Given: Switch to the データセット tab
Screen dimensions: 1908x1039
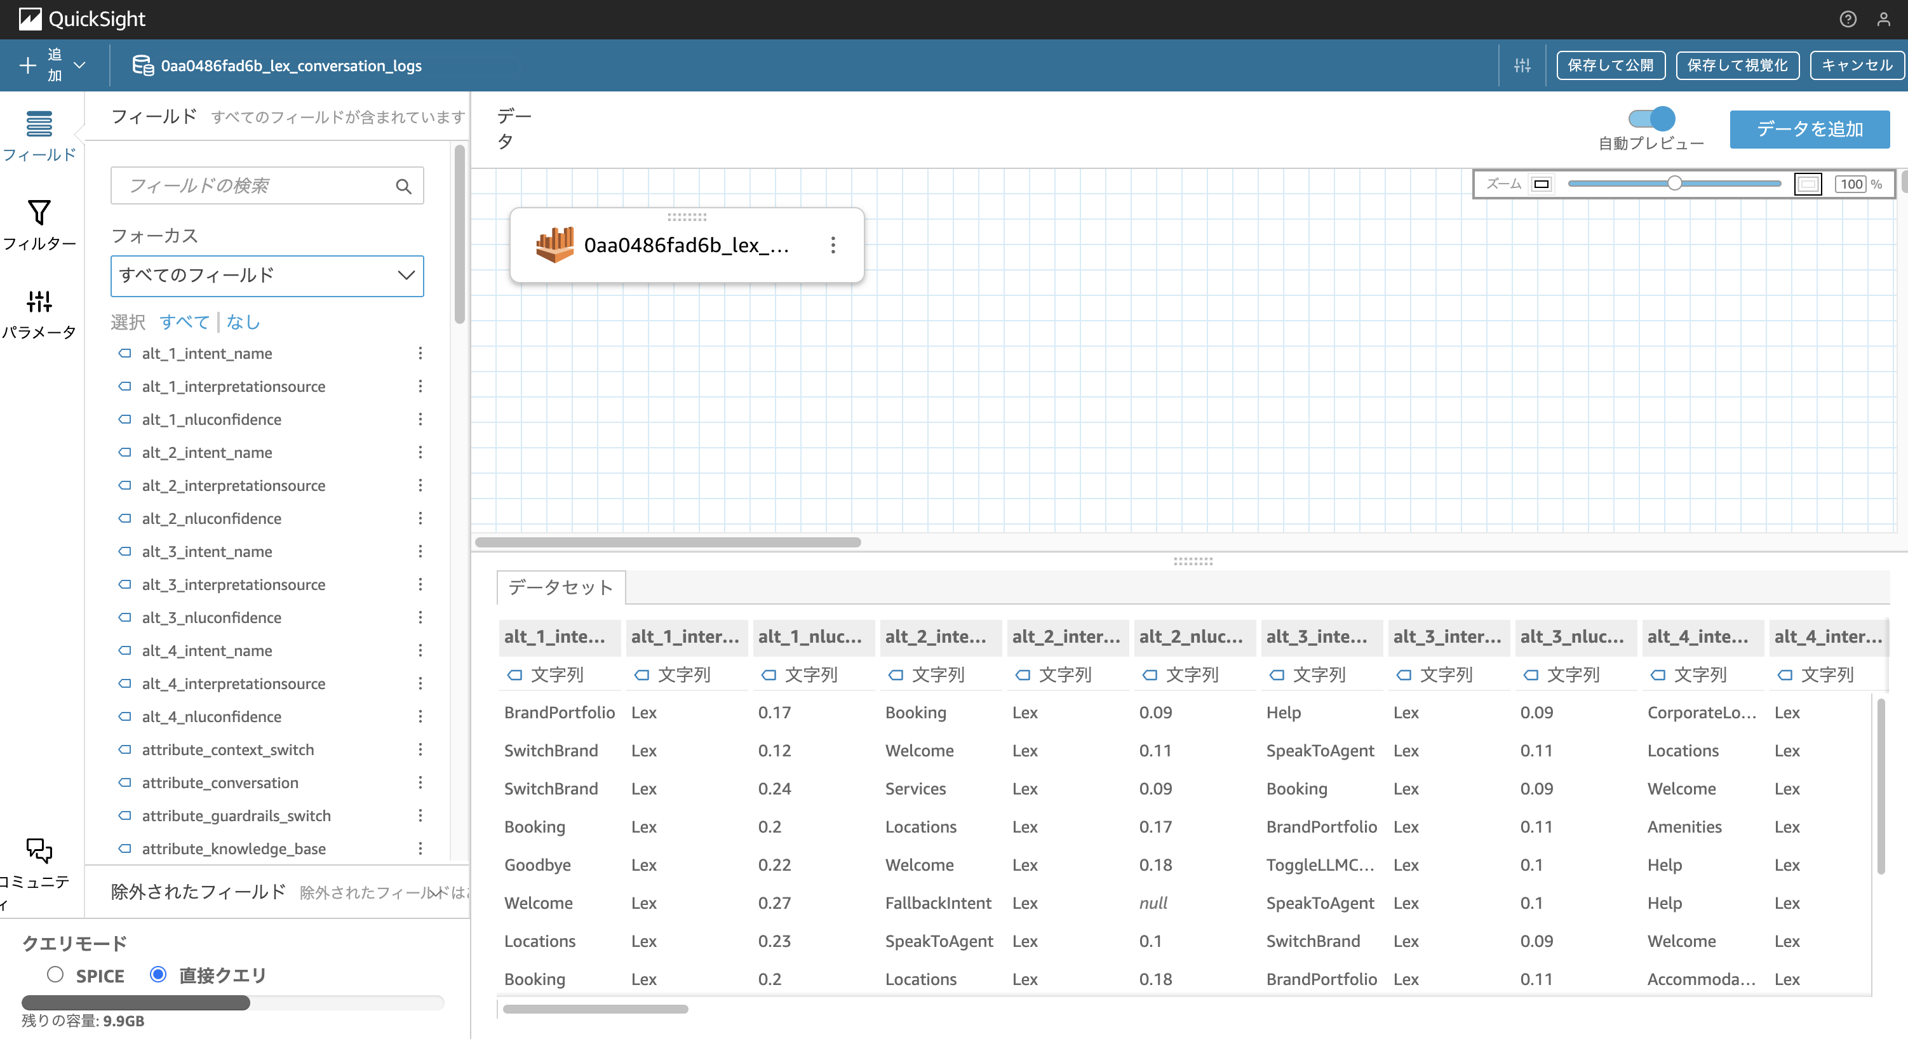Looking at the screenshot, I should [x=561, y=587].
